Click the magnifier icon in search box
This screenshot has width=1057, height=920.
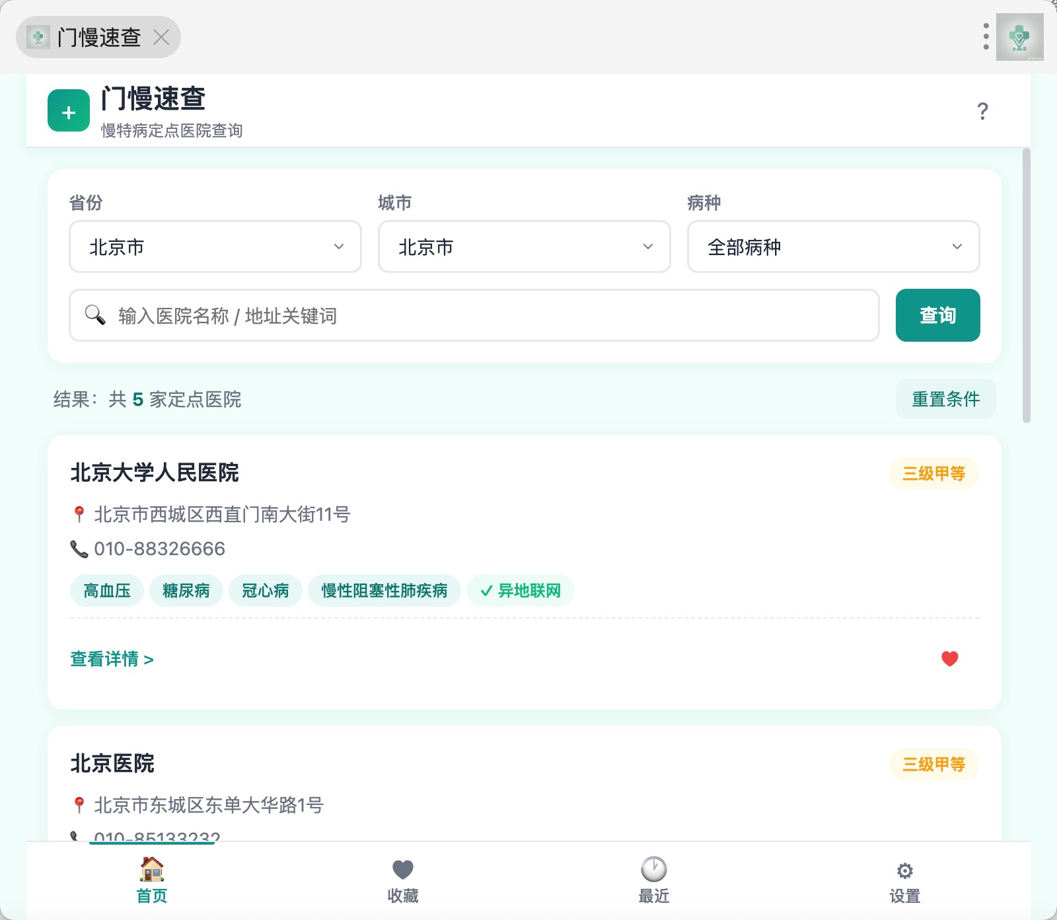pos(95,315)
